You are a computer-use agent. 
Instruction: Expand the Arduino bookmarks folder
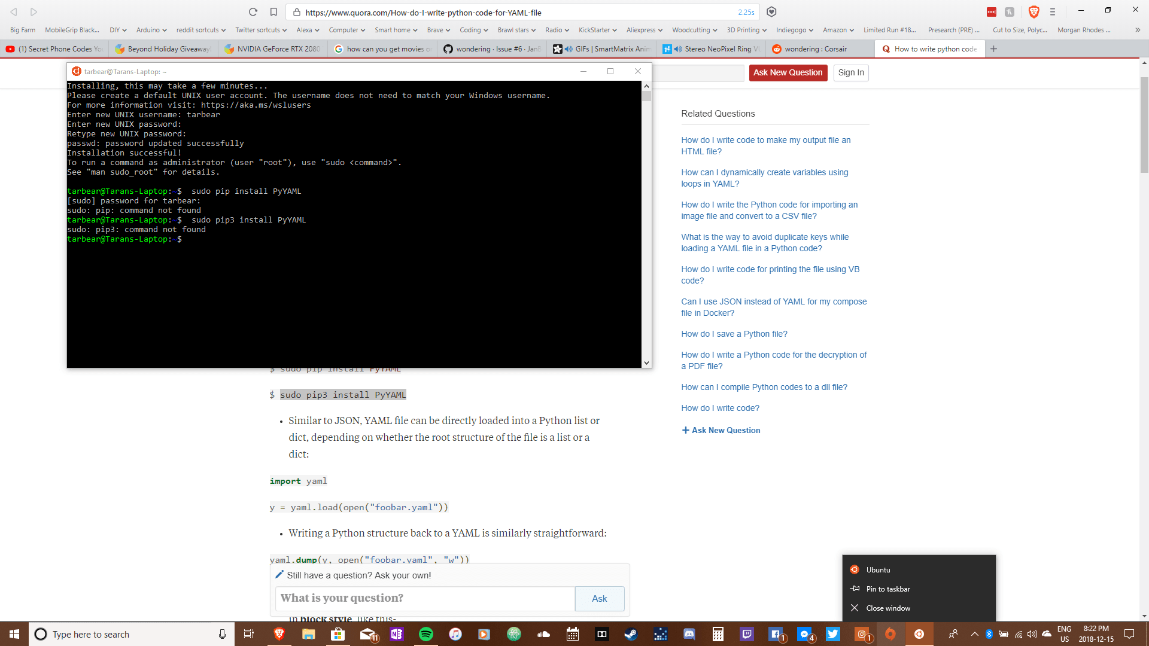tap(151, 30)
